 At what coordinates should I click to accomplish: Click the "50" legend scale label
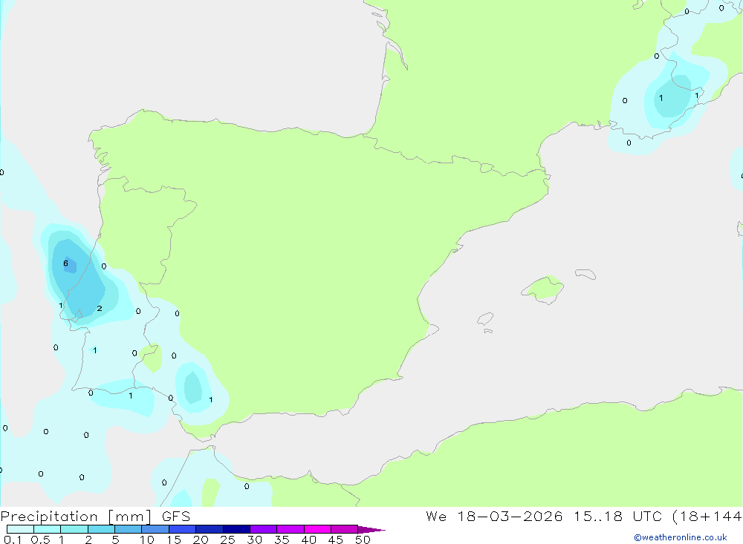tap(363, 540)
